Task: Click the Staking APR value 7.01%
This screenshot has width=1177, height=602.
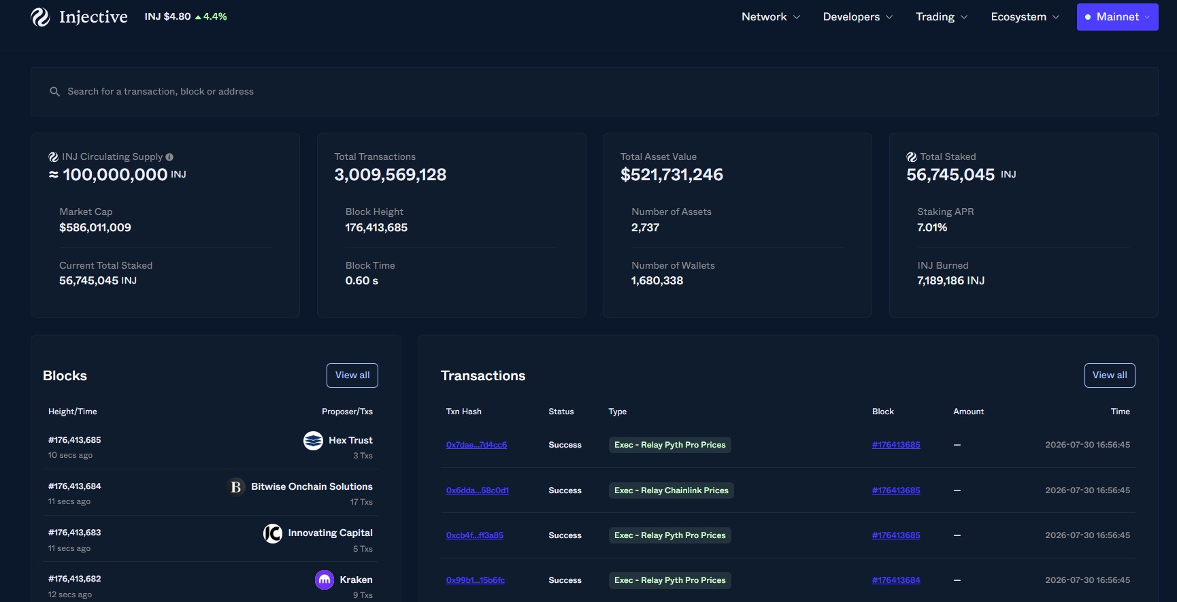Action: pos(932,228)
